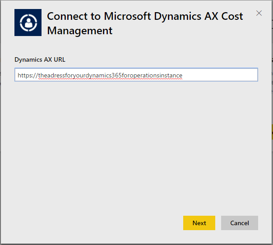The image size is (273, 245).
Task: Click the Dynamics AX Cost Management app icon
Action: coord(28,23)
